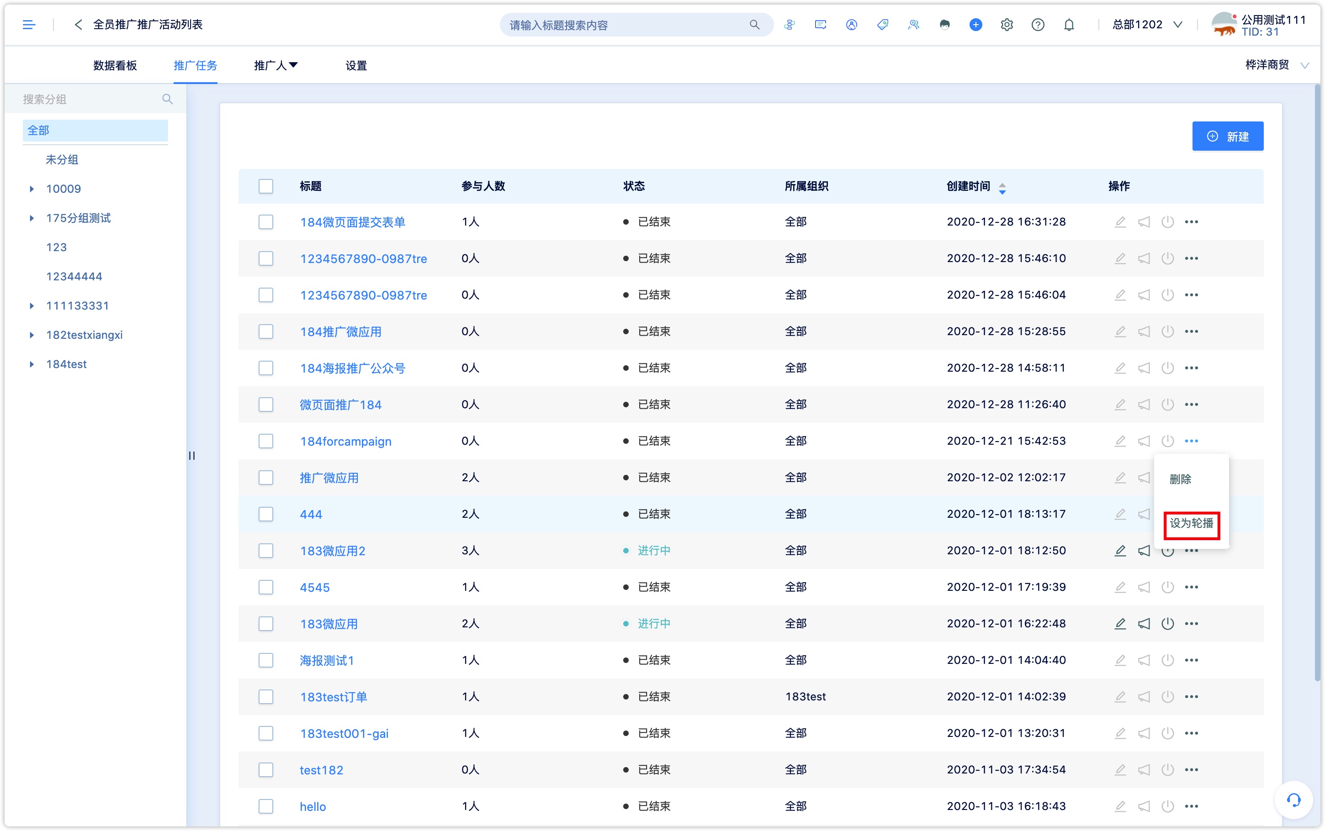Screen dimensions: 1325x831
Task: Check the 183微应用2 row checkbox
Action: pos(266,551)
